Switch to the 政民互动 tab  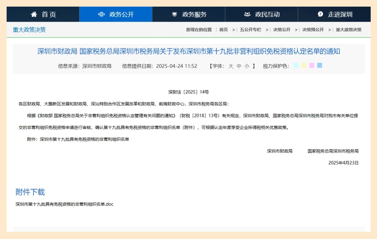(267, 14)
